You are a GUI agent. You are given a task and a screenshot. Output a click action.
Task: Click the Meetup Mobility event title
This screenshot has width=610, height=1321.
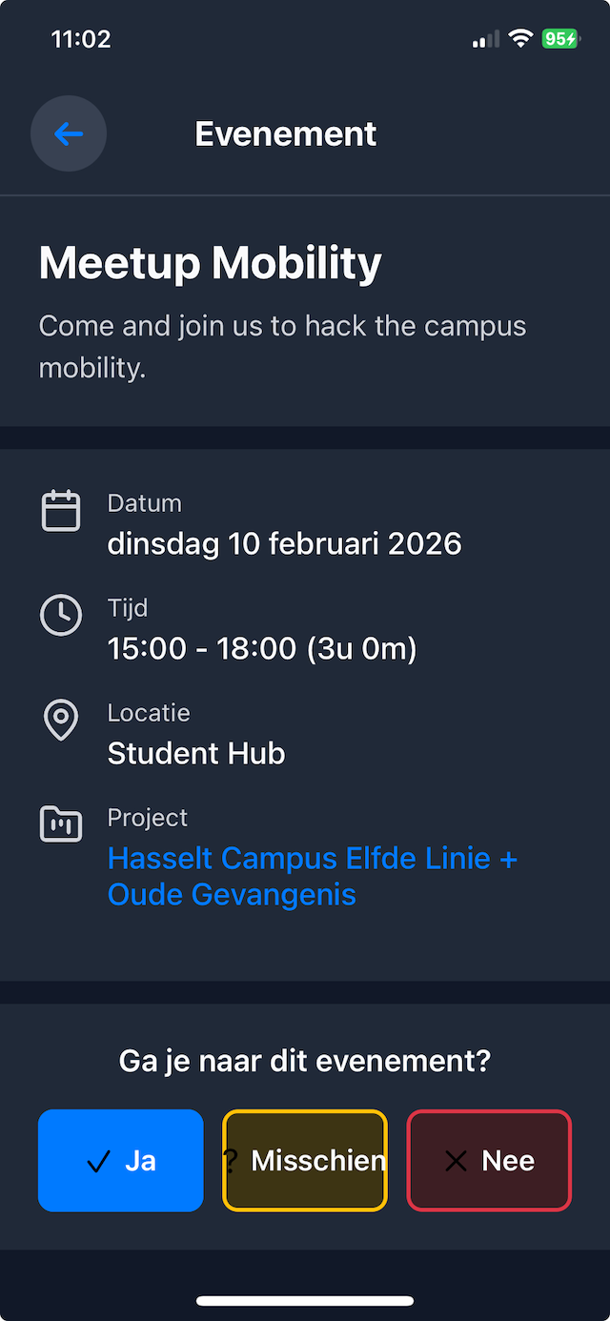click(211, 262)
